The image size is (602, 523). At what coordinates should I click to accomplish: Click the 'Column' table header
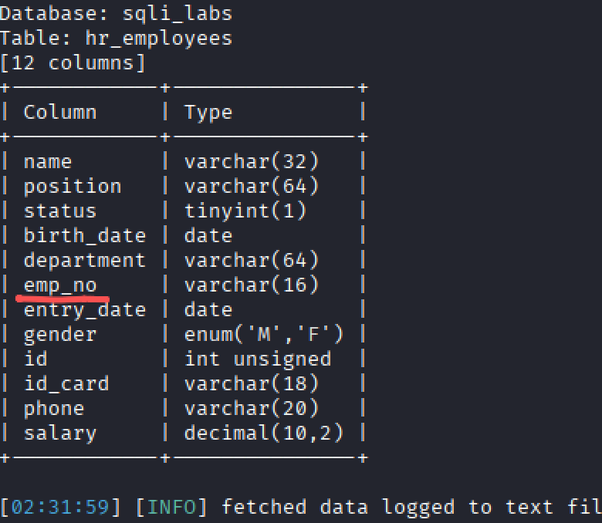60,112
